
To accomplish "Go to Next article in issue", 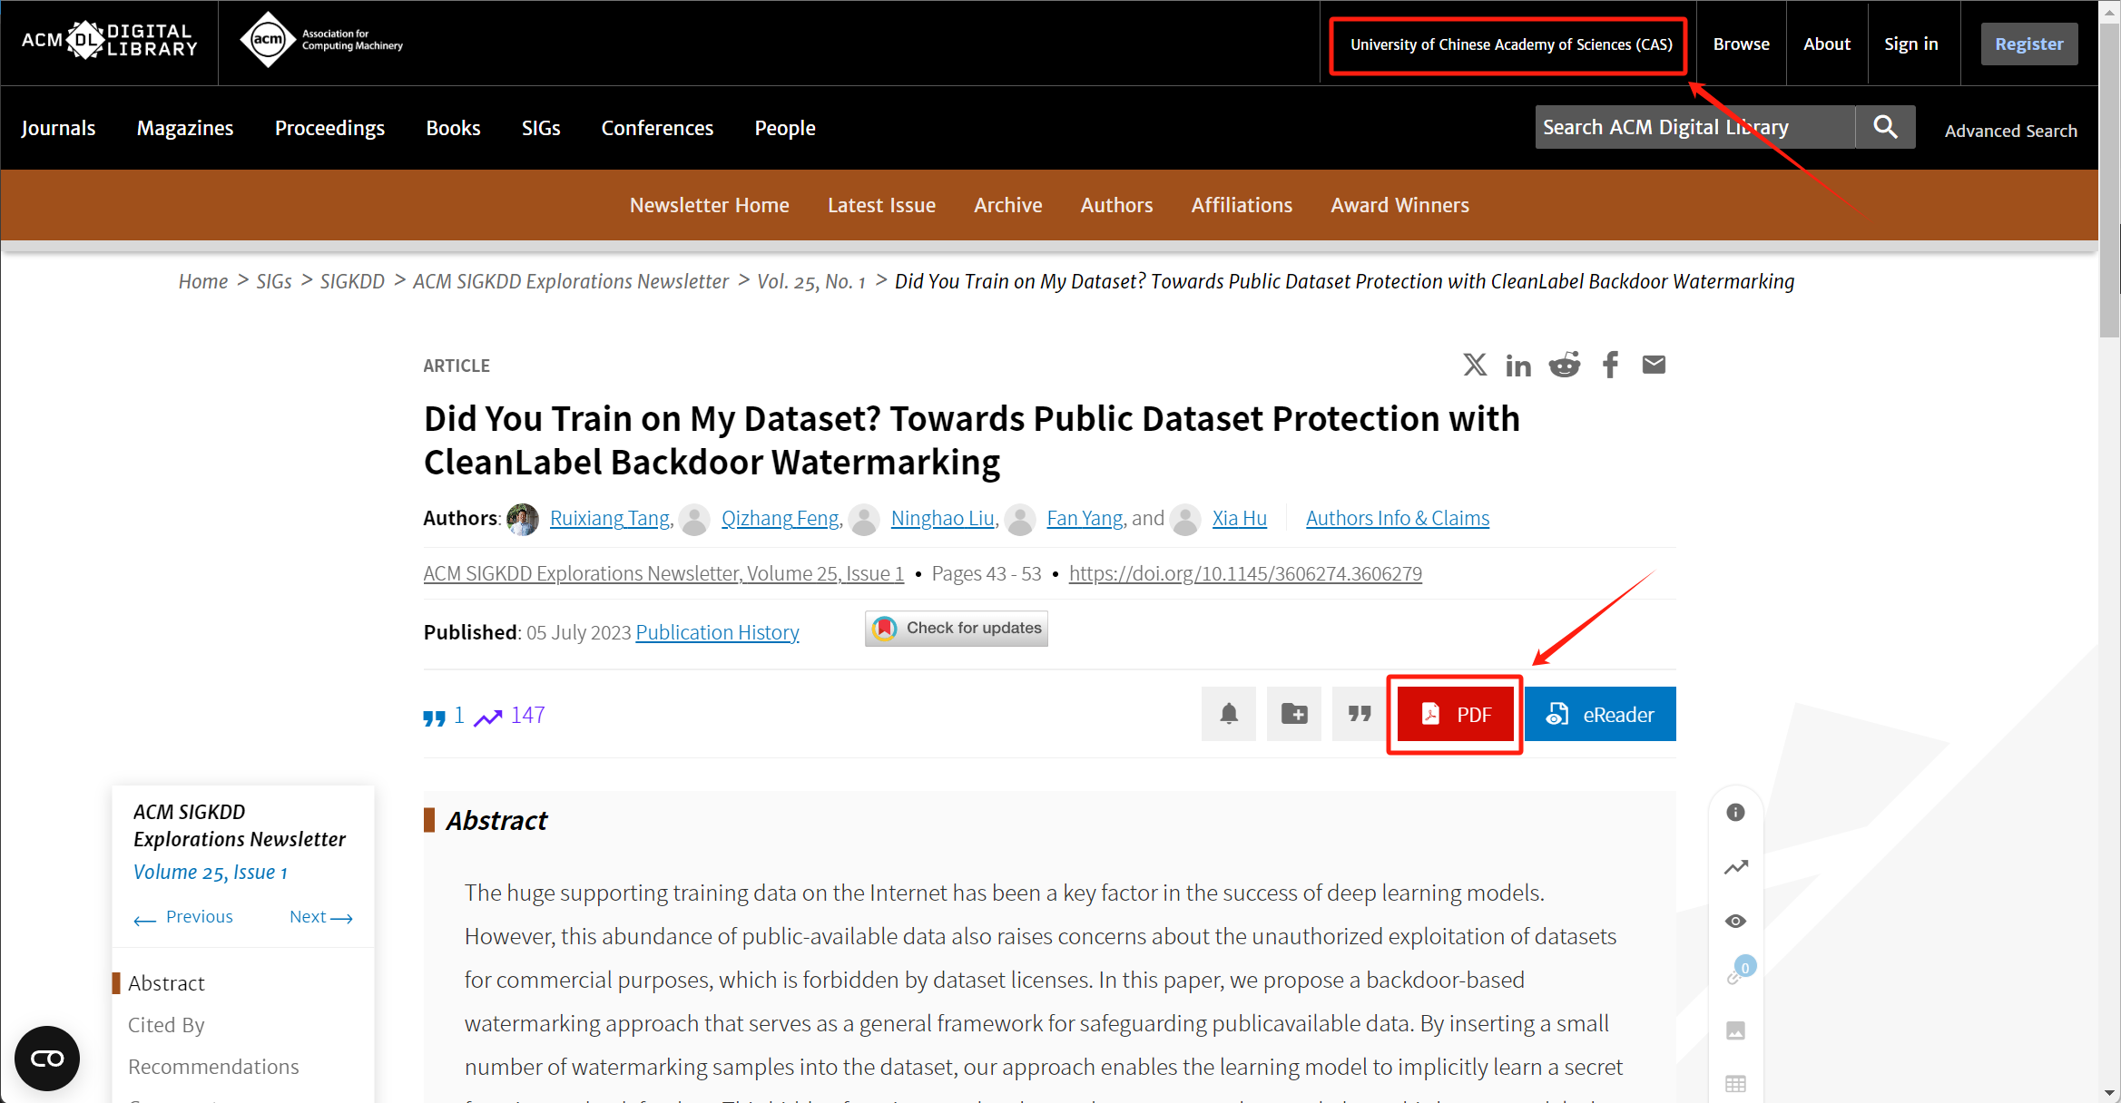I will [320, 917].
